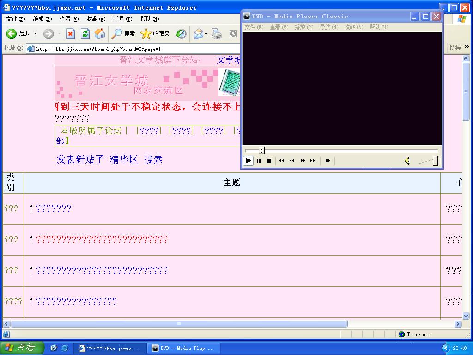Click the Internet zone status bar globe
Viewport: 473px width, 355px height.
[x=401, y=334]
